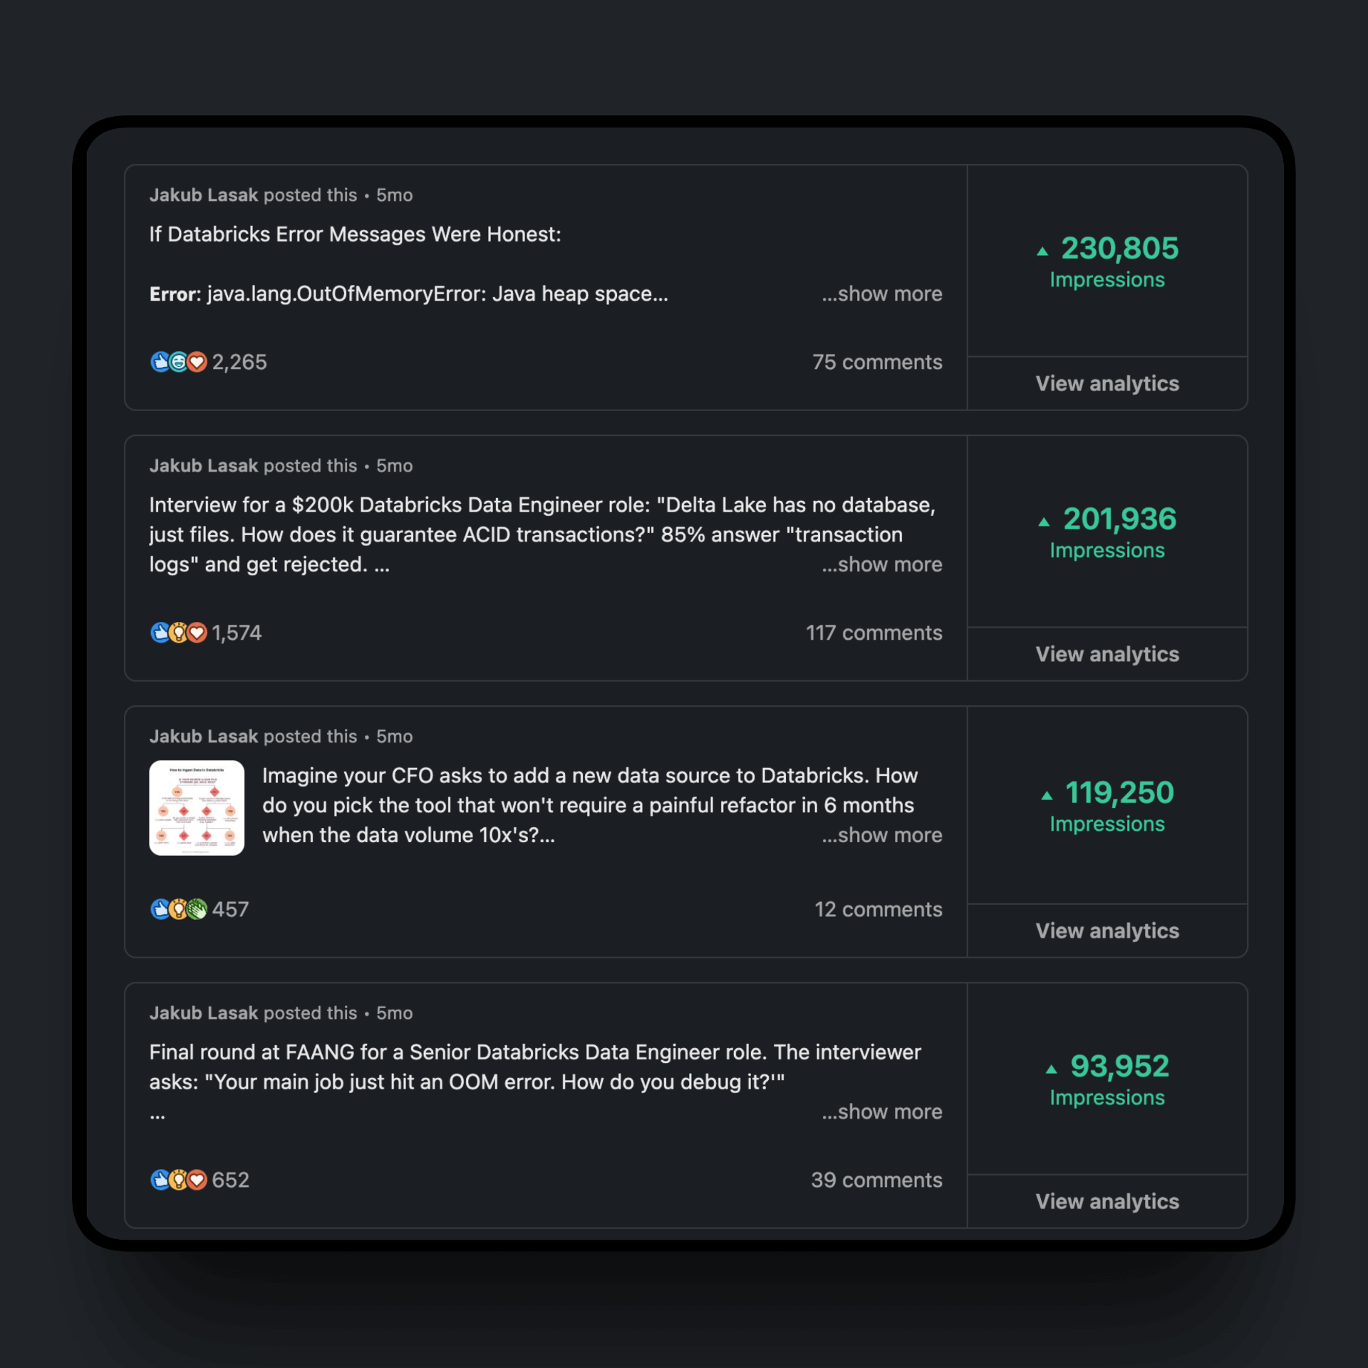
Task: Click the heart reaction next to 2,265
Action: 198,362
